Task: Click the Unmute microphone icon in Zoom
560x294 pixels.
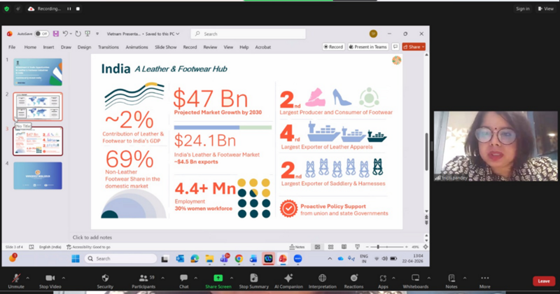Action: [x=16, y=278]
